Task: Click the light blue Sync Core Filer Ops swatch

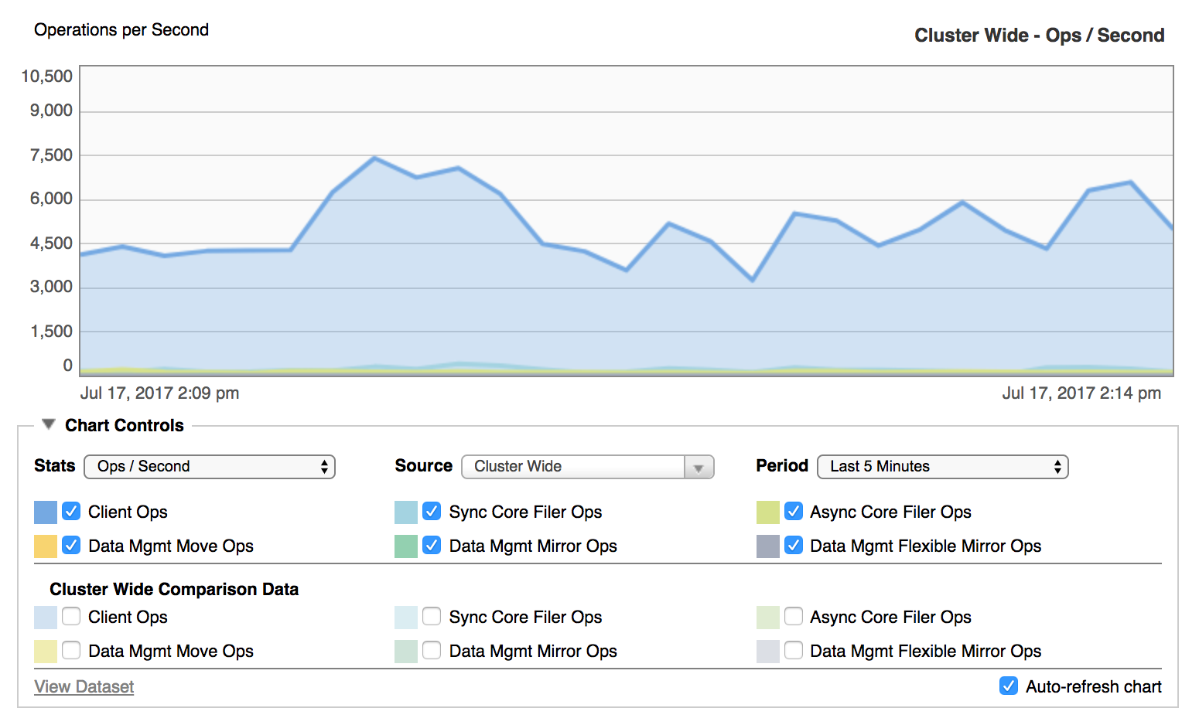Action: (x=406, y=512)
